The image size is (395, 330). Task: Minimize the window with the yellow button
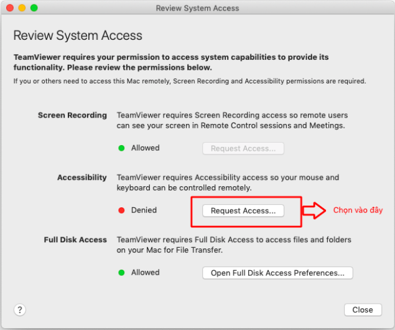22,8
